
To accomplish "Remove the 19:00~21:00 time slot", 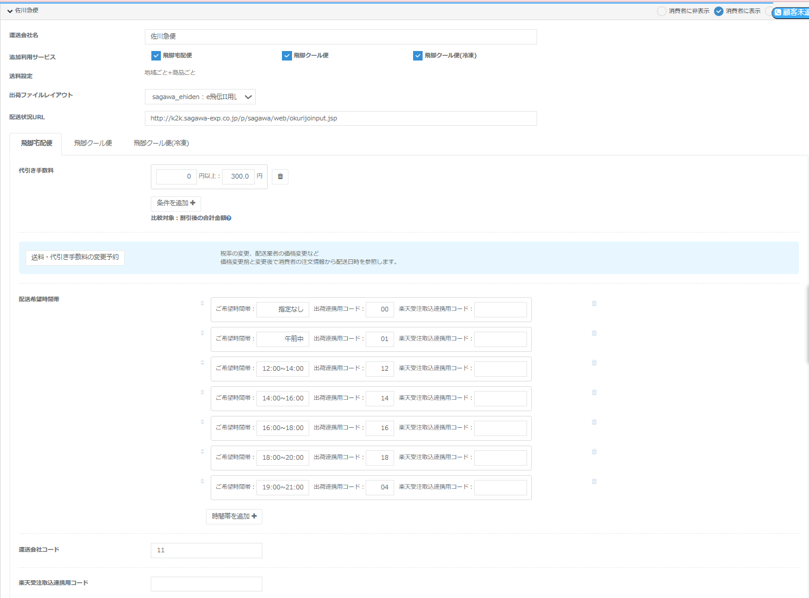I will [x=594, y=482].
